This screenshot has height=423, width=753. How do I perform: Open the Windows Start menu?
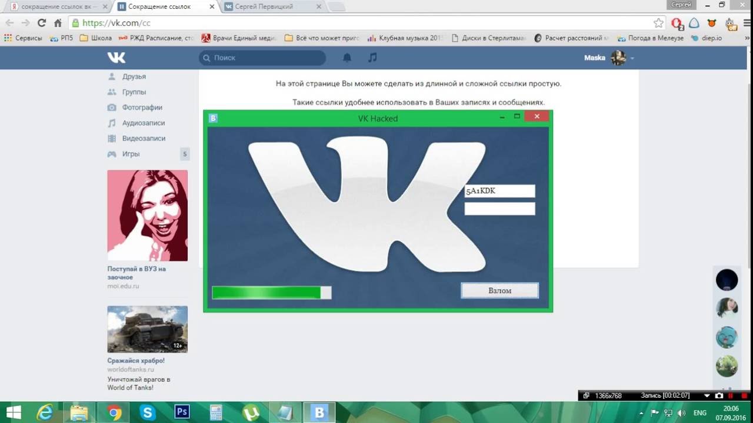pyautogui.click(x=13, y=412)
